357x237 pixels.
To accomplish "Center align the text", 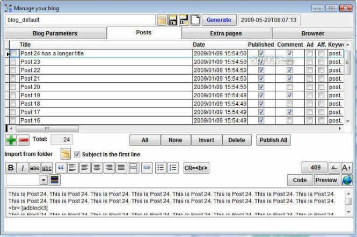I will tap(97, 168).
